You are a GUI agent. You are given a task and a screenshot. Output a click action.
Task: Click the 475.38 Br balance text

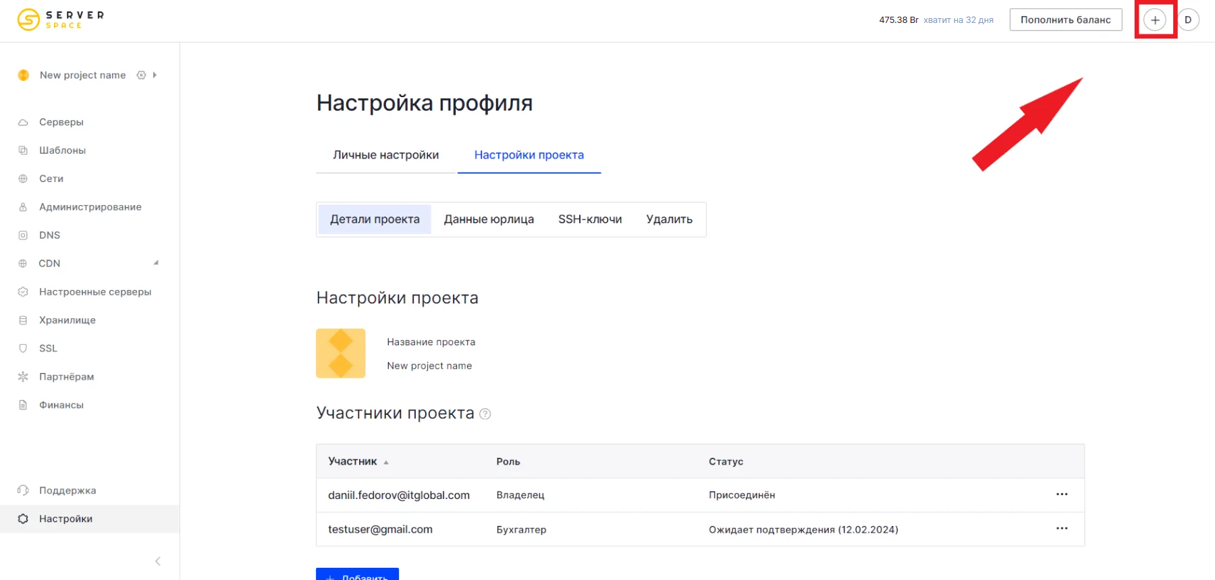coord(898,20)
